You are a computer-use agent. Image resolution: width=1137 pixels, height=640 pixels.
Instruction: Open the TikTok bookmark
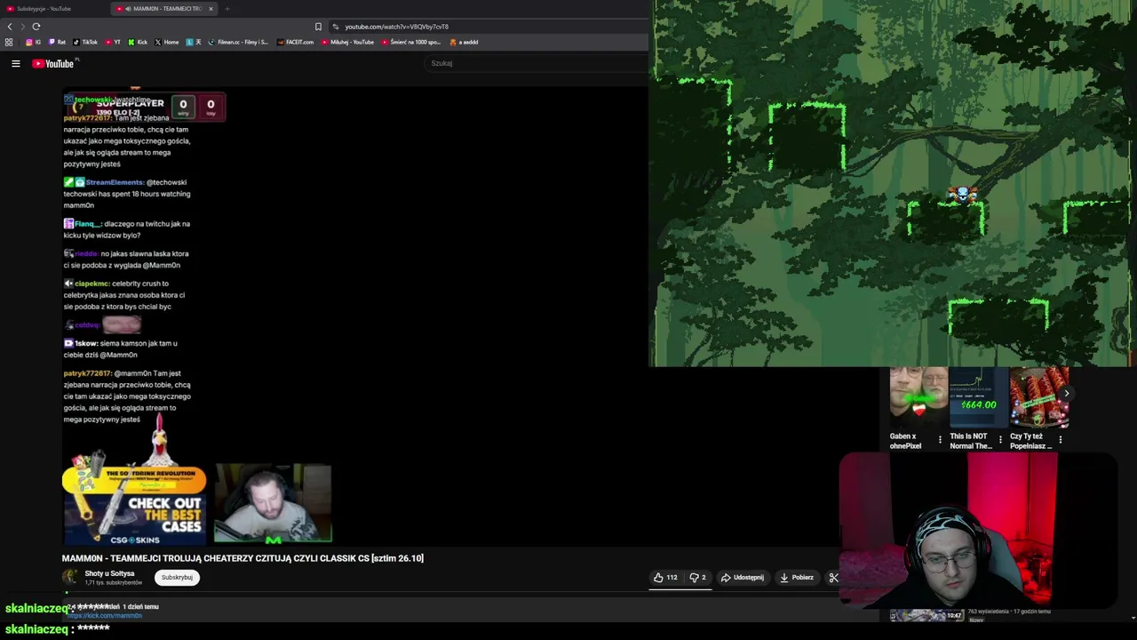(x=84, y=42)
